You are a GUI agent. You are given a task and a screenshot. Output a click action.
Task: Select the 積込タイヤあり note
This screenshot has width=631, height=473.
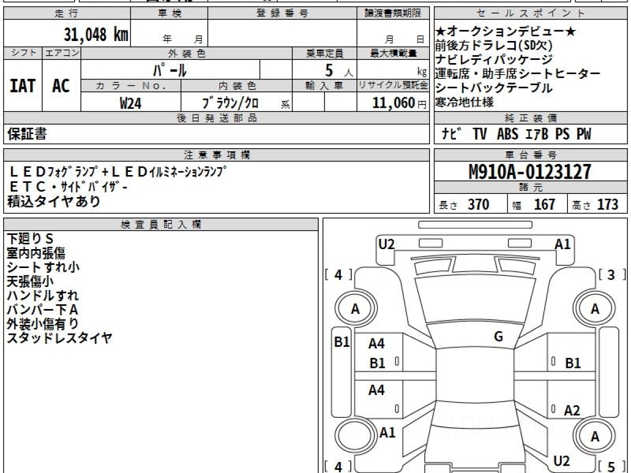coord(54,201)
